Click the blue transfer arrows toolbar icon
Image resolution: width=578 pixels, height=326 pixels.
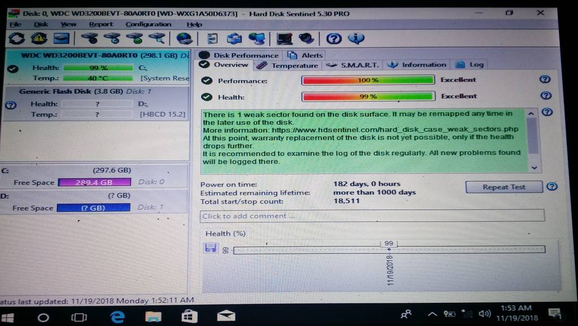(234, 38)
